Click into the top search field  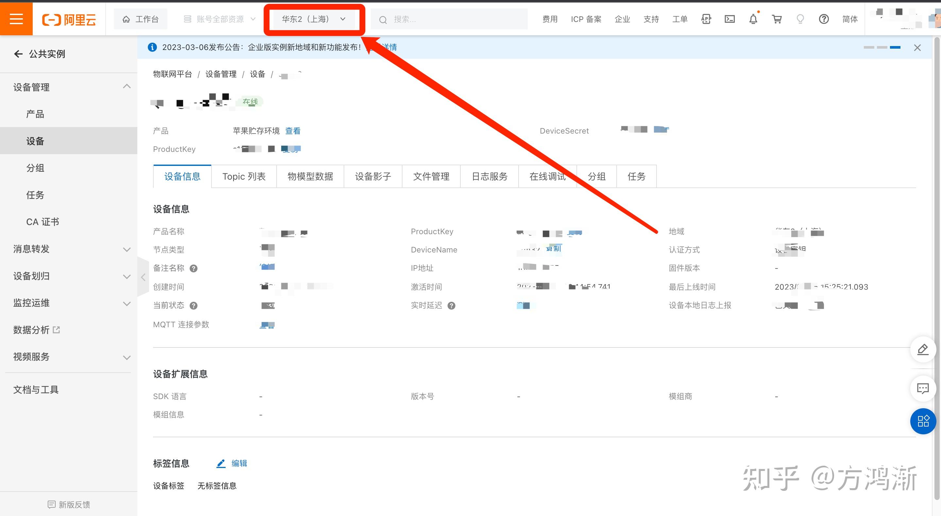pos(453,19)
